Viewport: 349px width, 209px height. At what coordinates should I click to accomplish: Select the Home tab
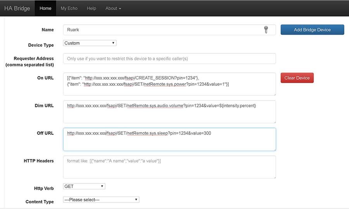point(45,8)
